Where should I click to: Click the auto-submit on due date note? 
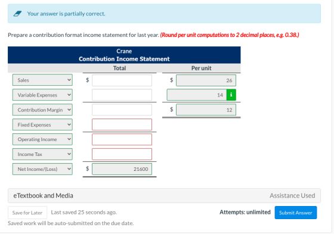pos(71,223)
